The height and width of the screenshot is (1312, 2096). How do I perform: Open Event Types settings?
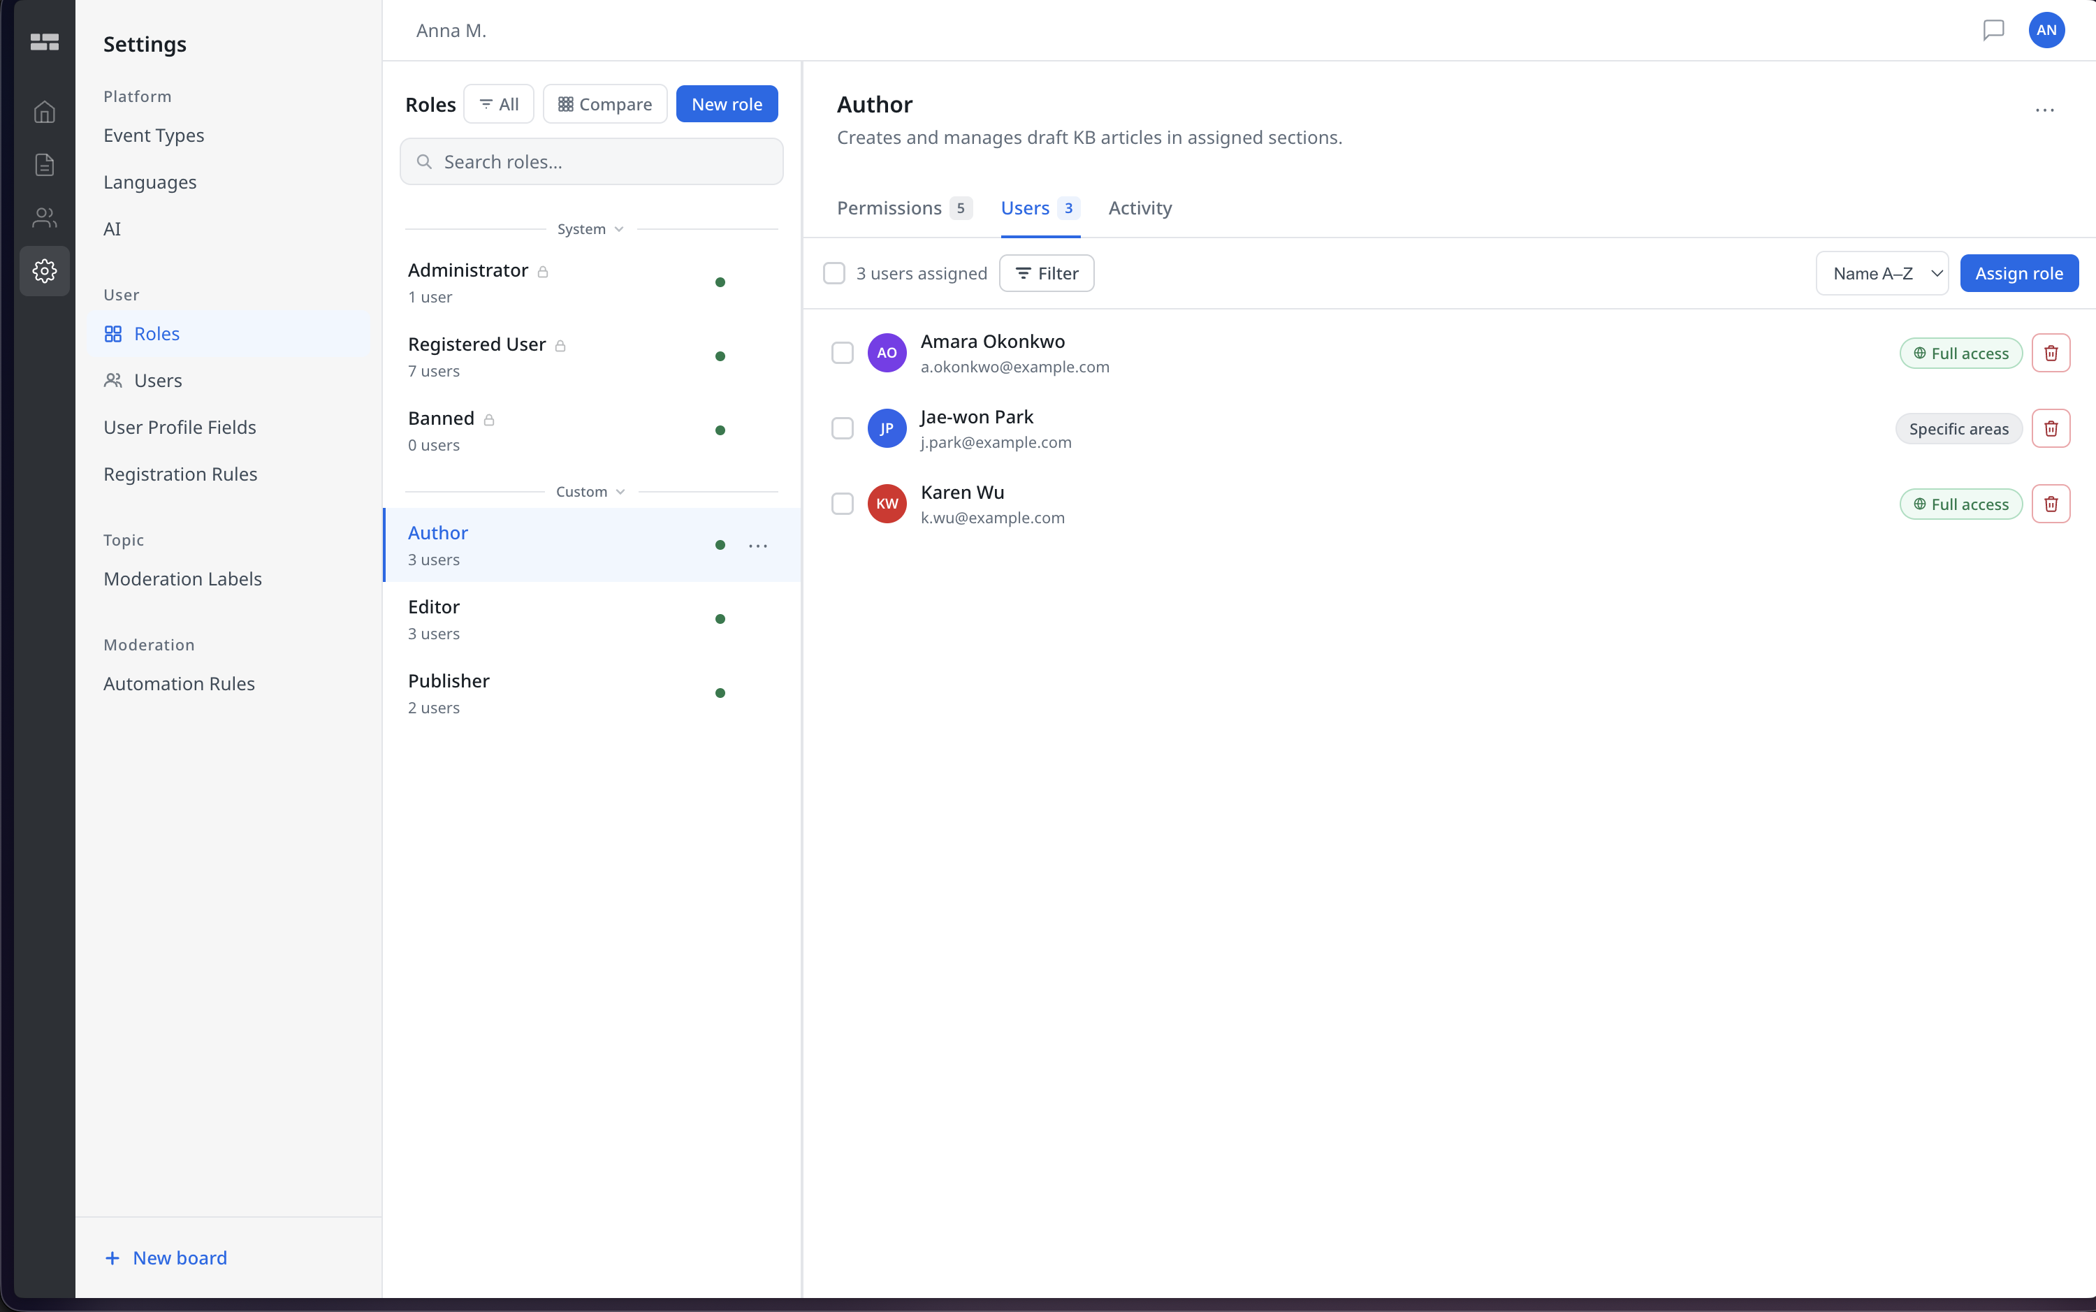pos(154,136)
